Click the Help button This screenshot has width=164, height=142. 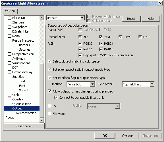[151, 19]
